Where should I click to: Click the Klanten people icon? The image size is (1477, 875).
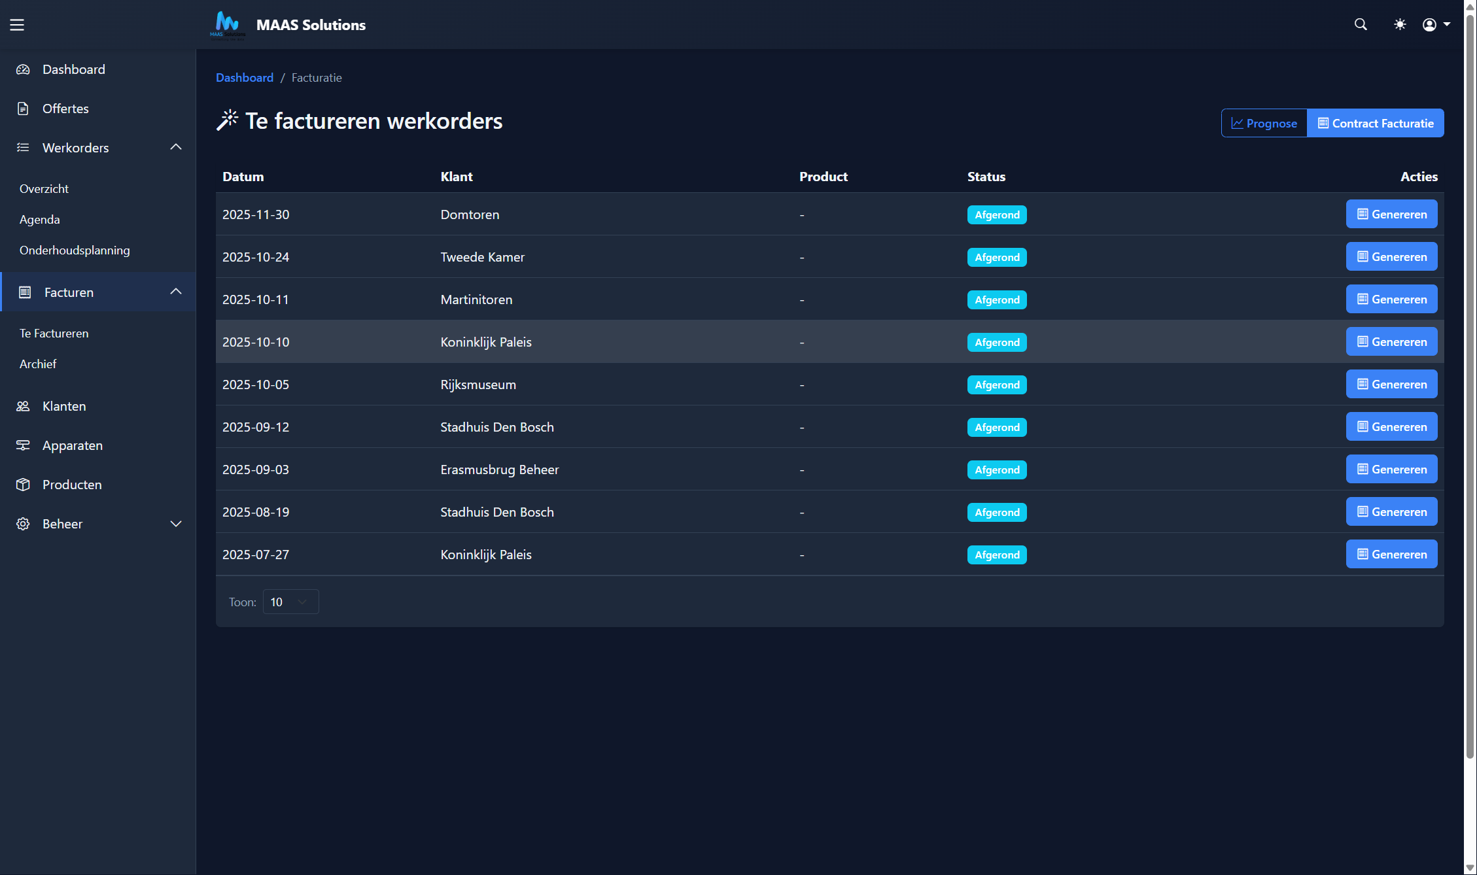point(24,406)
